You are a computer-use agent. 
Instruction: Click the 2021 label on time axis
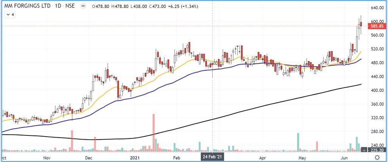click(135, 157)
